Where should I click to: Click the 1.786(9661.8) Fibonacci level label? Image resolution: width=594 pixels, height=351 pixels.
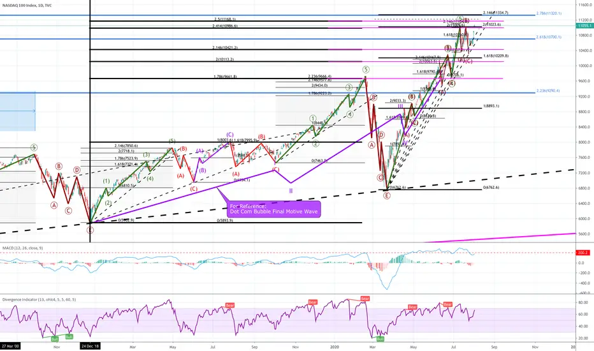[x=225, y=77]
